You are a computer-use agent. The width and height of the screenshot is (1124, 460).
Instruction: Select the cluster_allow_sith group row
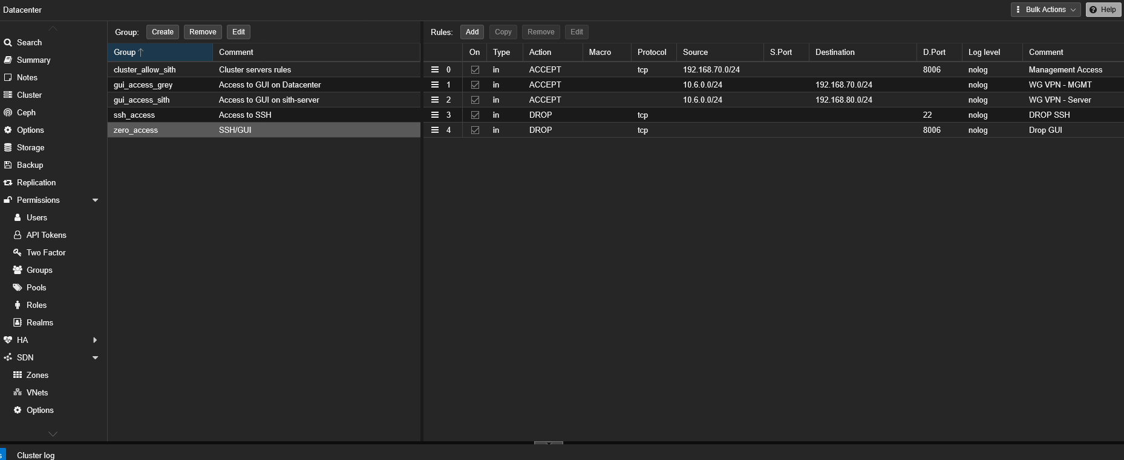[264, 70]
